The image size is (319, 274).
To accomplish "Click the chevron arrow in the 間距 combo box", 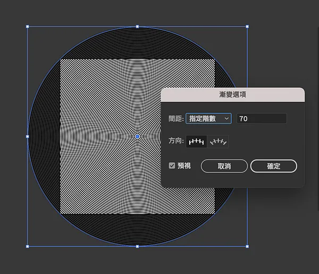I will [x=226, y=119].
